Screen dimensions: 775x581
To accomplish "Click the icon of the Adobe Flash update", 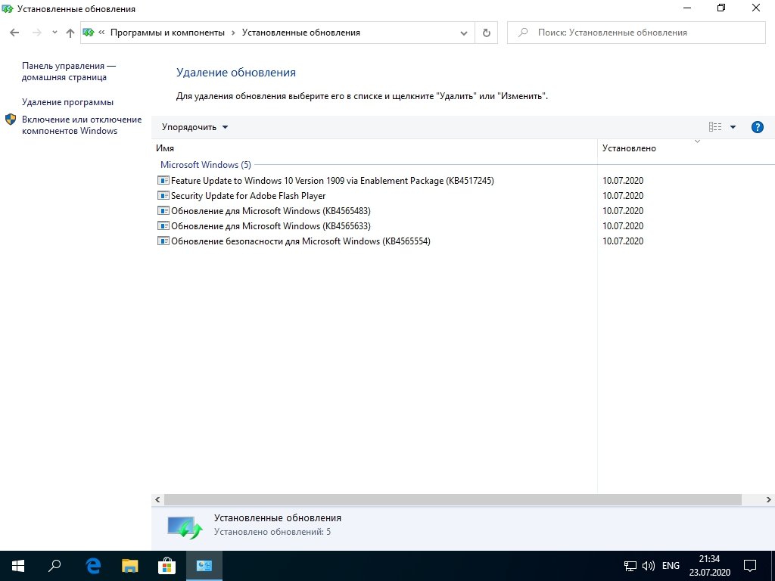I will click(163, 196).
